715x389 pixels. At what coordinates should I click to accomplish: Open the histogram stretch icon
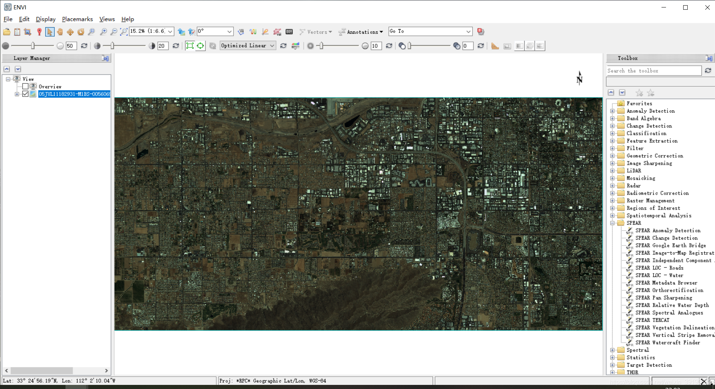(296, 46)
